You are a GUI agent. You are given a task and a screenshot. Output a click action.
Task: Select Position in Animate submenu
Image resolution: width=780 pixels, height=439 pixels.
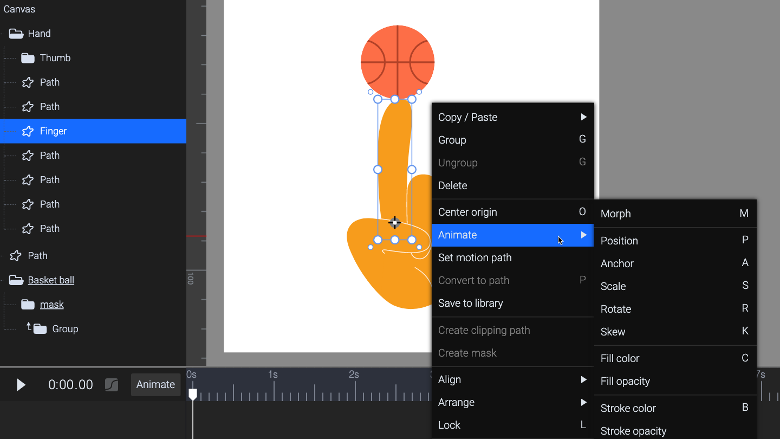(675, 241)
